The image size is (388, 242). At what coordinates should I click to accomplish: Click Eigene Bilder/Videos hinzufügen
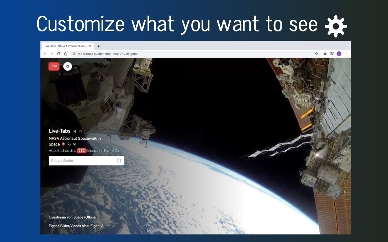click(x=74, y=226)
